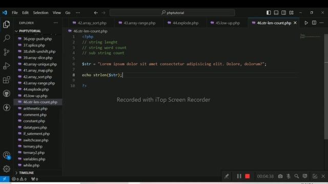Stop the screen recording
This screenshot has height=184, width=328.
(248, 176)
